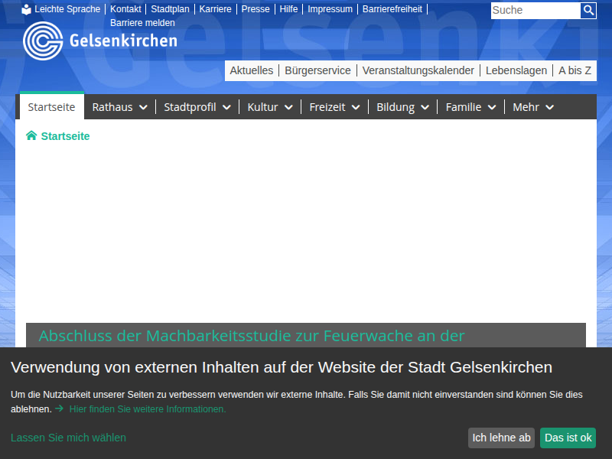
Task: Open Aktuelles in the quick menu
Action: point(252,70)
